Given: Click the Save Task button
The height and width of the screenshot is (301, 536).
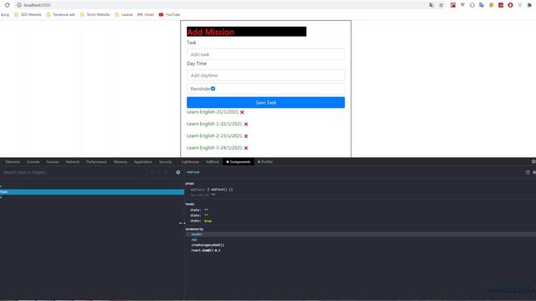Looking at the screenshot, I should [x=265, y=102].
